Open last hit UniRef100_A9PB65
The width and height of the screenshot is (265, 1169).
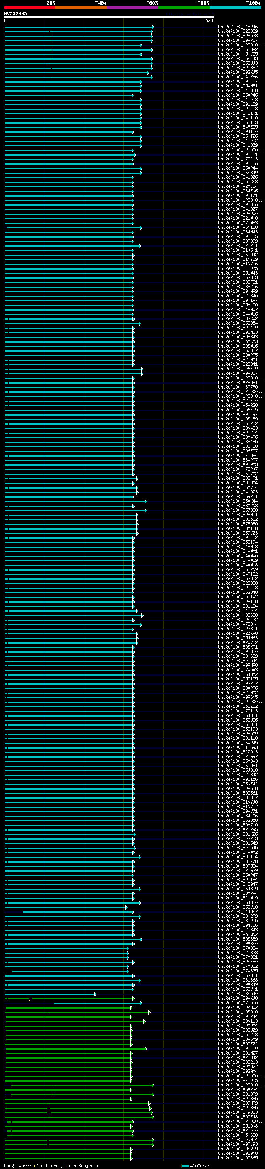tap(238, 1157)
